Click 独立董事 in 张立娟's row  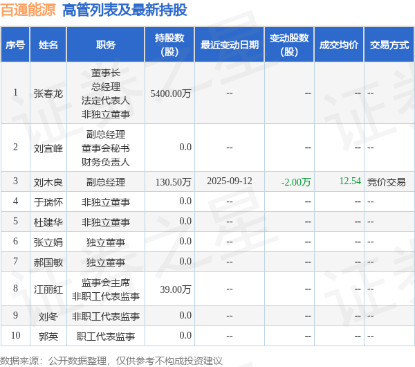(106, 242)
